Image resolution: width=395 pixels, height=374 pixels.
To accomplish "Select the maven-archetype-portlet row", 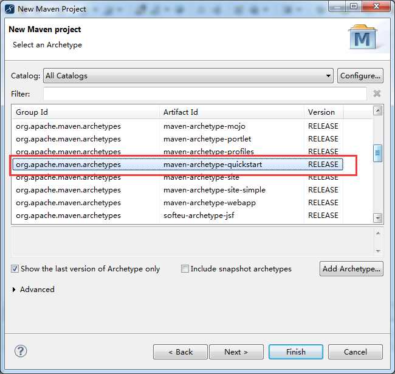I will pos(177,139).
